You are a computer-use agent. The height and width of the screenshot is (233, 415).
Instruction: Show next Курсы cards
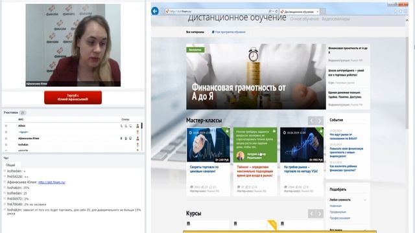pyautogui.click(x=320, y=214)
